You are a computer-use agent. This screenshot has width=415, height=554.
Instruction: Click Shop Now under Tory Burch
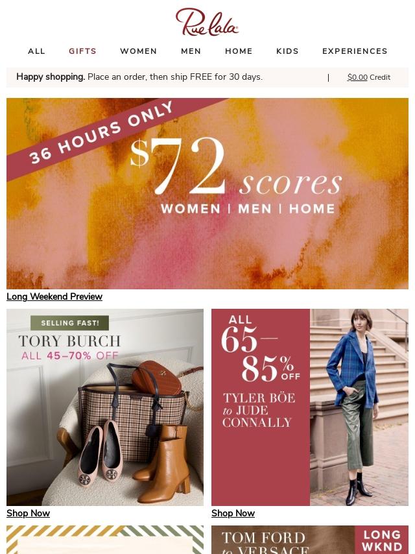click(x=29, y=513)
